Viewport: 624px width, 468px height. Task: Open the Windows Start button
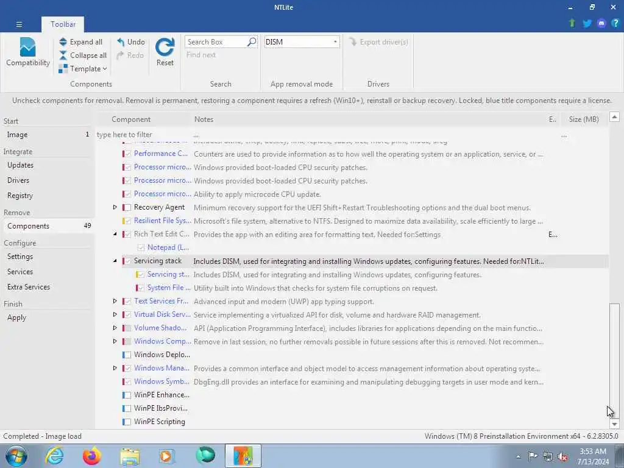(x=16, y=456)
